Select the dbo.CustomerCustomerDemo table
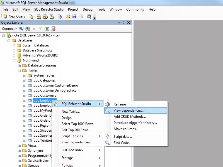Viewport: 223px width, 167px height. (x=56, y=85)
